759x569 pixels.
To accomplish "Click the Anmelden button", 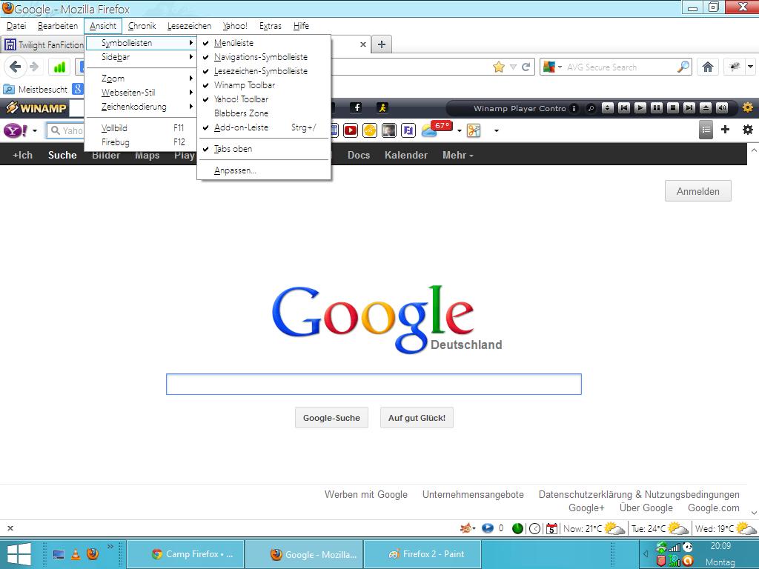I will tap(697, 191).
